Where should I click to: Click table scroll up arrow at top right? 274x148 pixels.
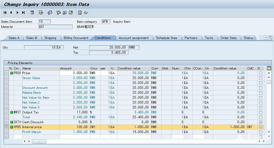tap(269, 73)
